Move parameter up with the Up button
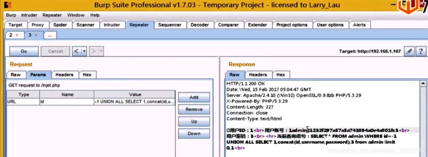Viewport: 428px width, 157px height. pyautogui.click(x=194, y=121)
